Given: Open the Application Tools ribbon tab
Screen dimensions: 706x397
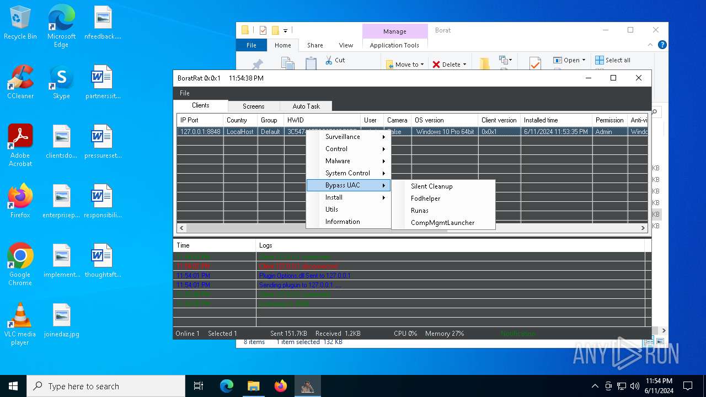Looking at the screenshot, I should (x=394, y=45).
